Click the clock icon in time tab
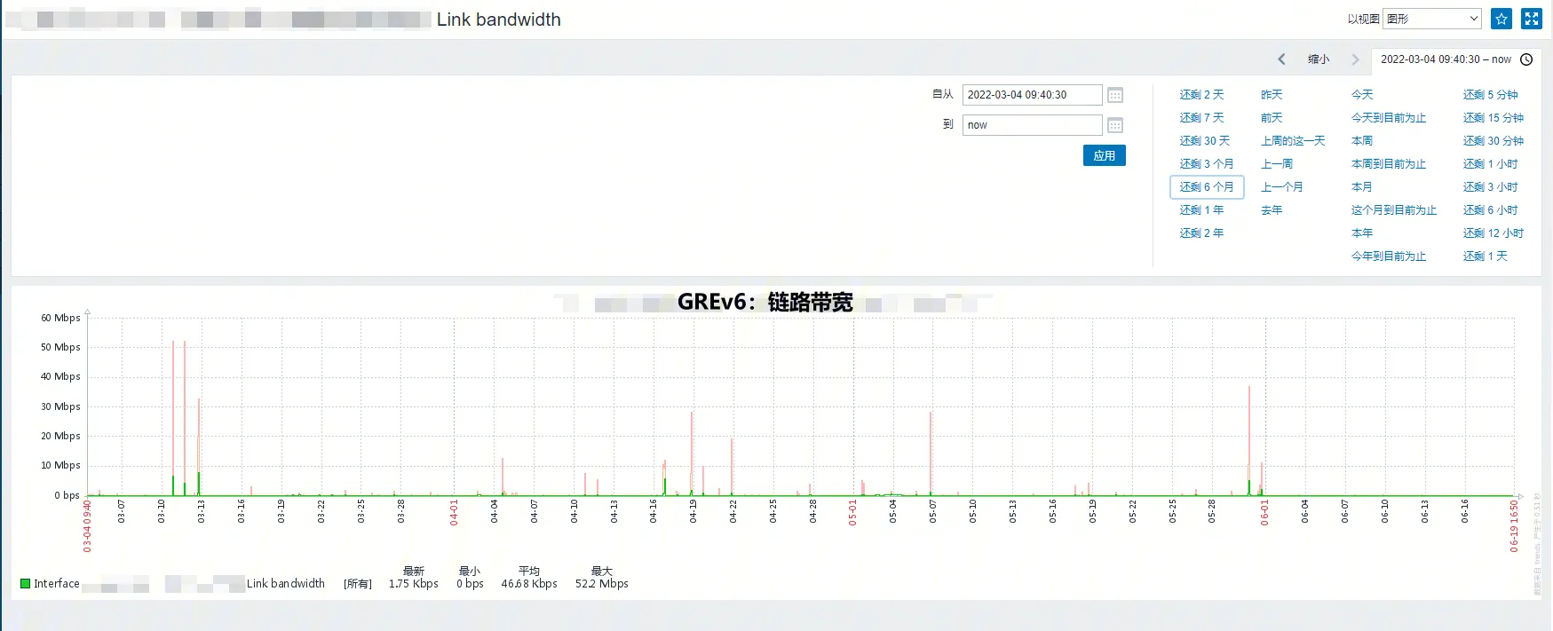Viewport: 1553px width, 631px height. (x=1526, y=59)
